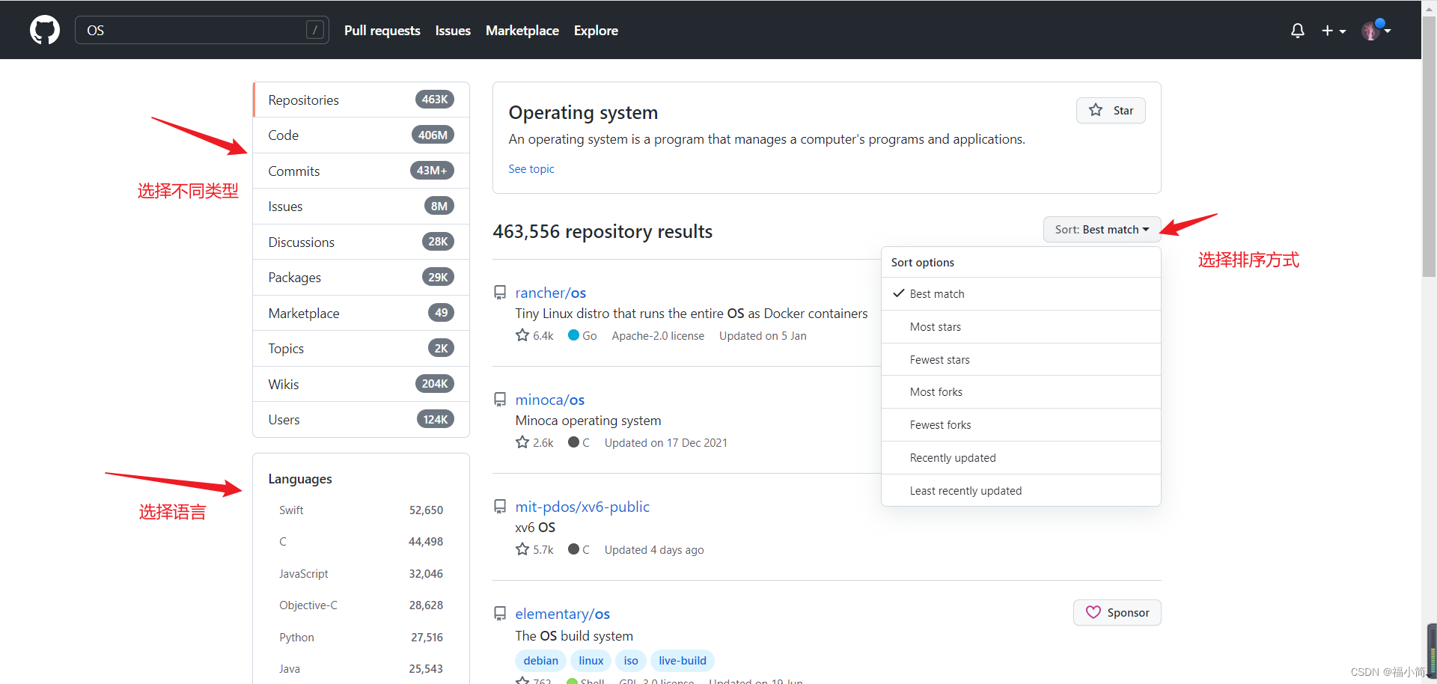The height and width of the screenshot is (684, 1437).
Task: Choose Best match sort option
Action: click(1021, 294)
